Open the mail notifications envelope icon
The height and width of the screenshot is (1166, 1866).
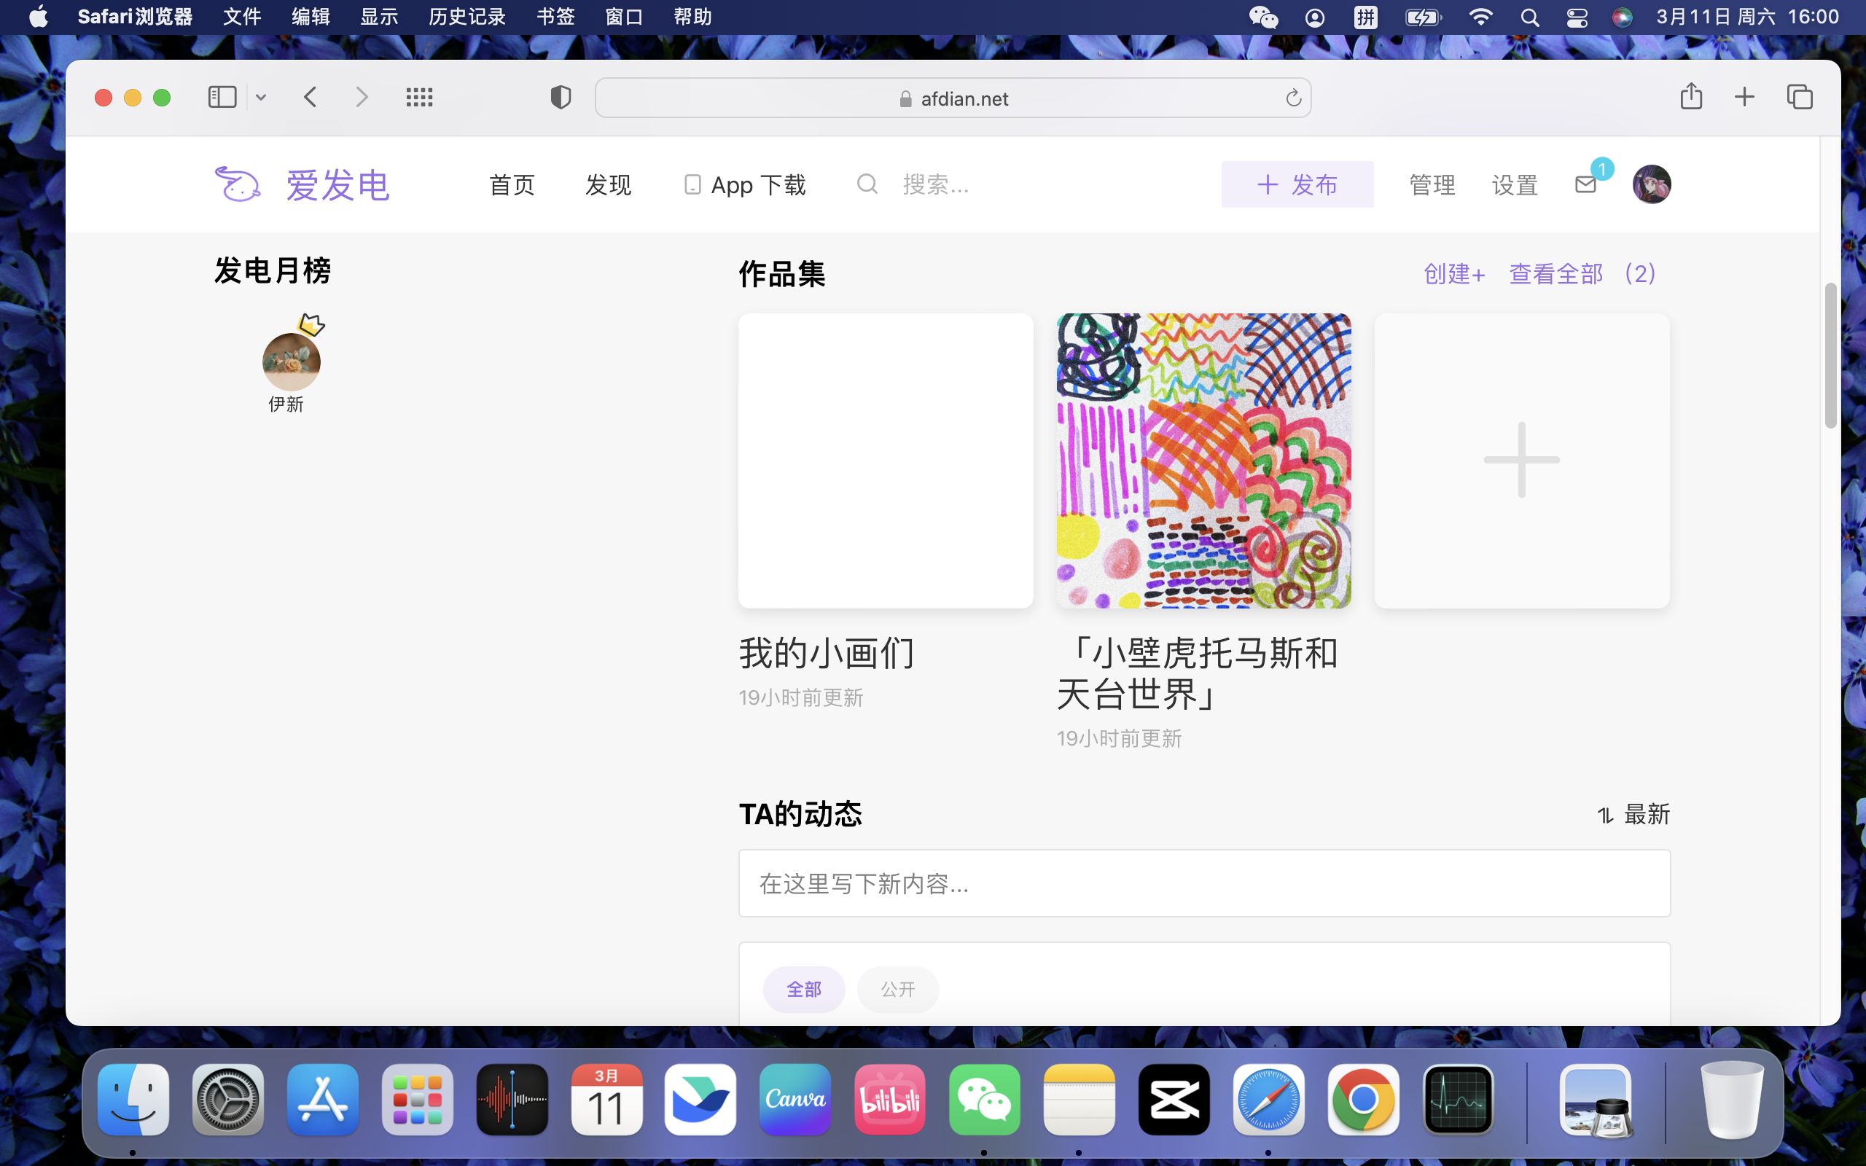1585,184
